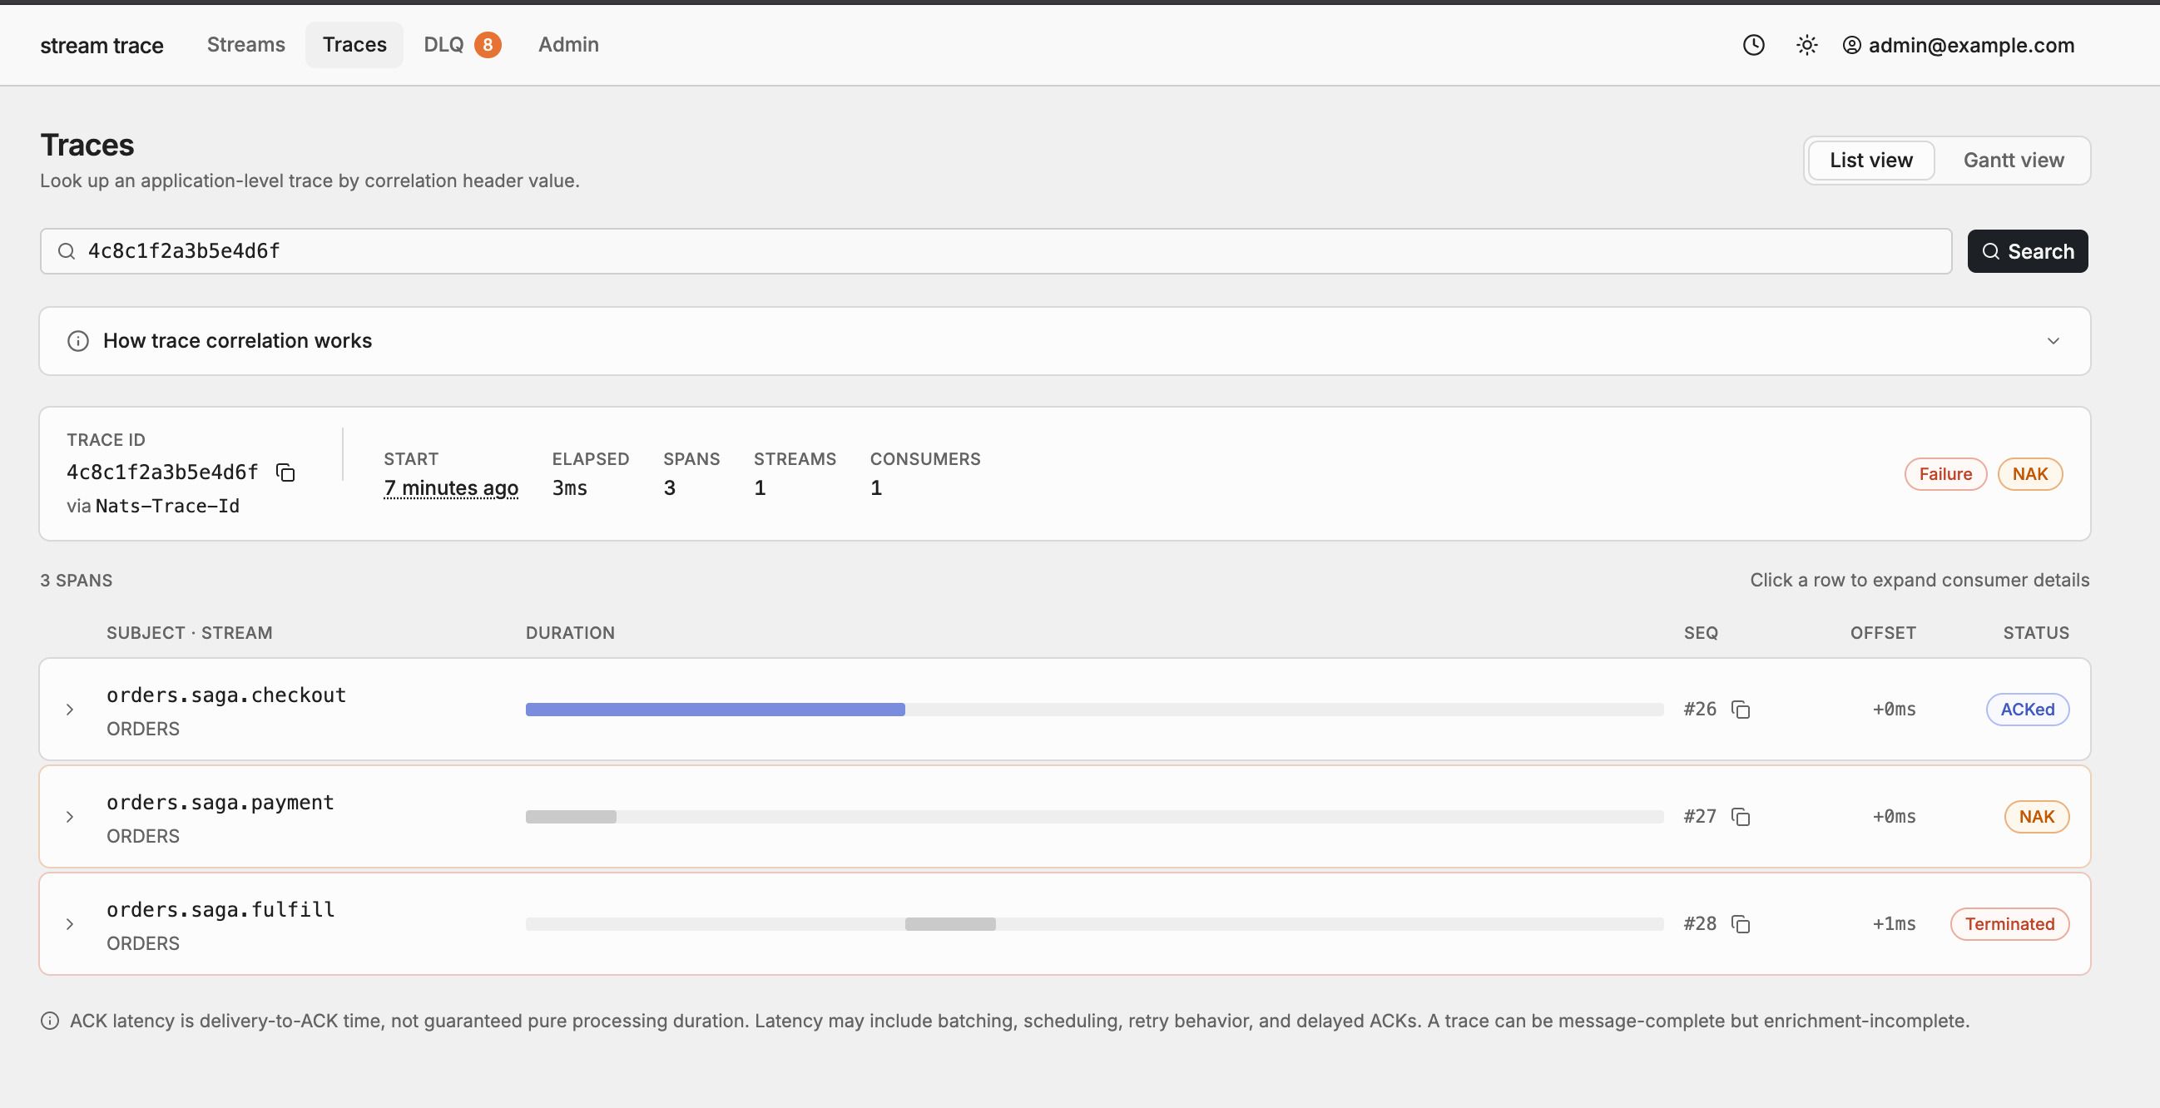
Task: Click the Search button
Action: coord(2028,251)
